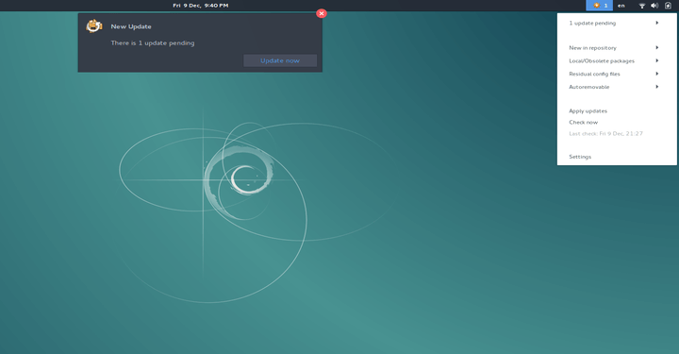Open the network status icon

642,6
